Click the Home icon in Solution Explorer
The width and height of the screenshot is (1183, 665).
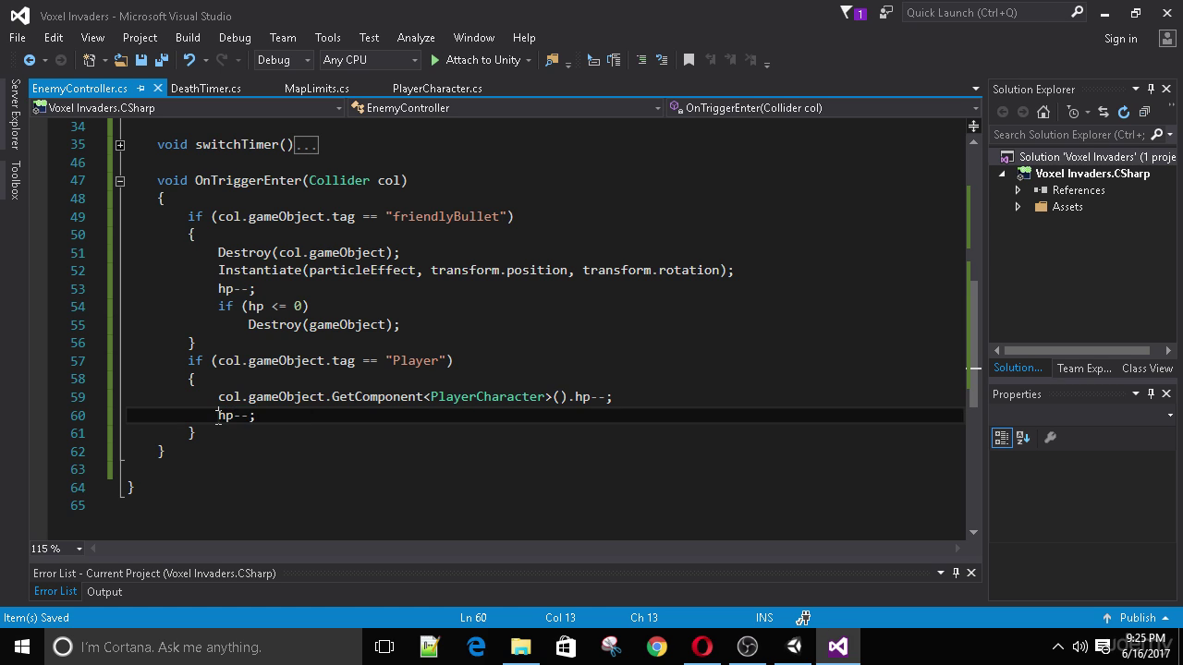[1043, 112]
